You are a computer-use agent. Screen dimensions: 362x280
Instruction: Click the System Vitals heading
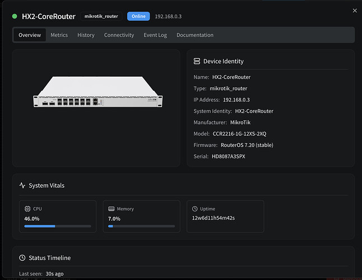[x=47, y=185]
